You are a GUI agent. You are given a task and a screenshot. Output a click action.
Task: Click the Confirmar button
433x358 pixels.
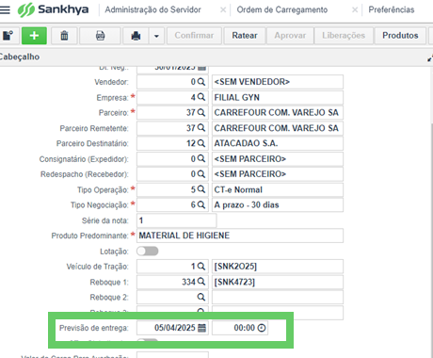click(x=194, y=36)
